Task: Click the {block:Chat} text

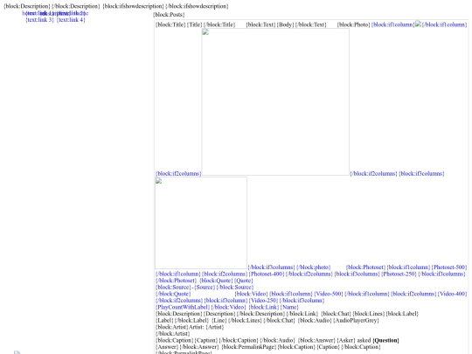Action: tap(336, 314)
